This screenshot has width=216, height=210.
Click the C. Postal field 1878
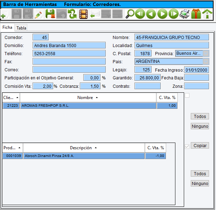coord(143,53)
